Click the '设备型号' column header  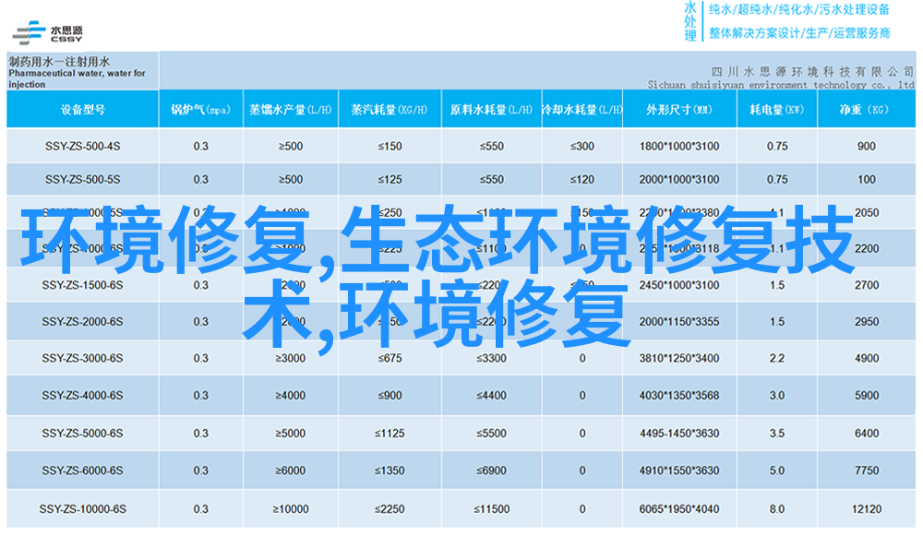tap(83, 110)
